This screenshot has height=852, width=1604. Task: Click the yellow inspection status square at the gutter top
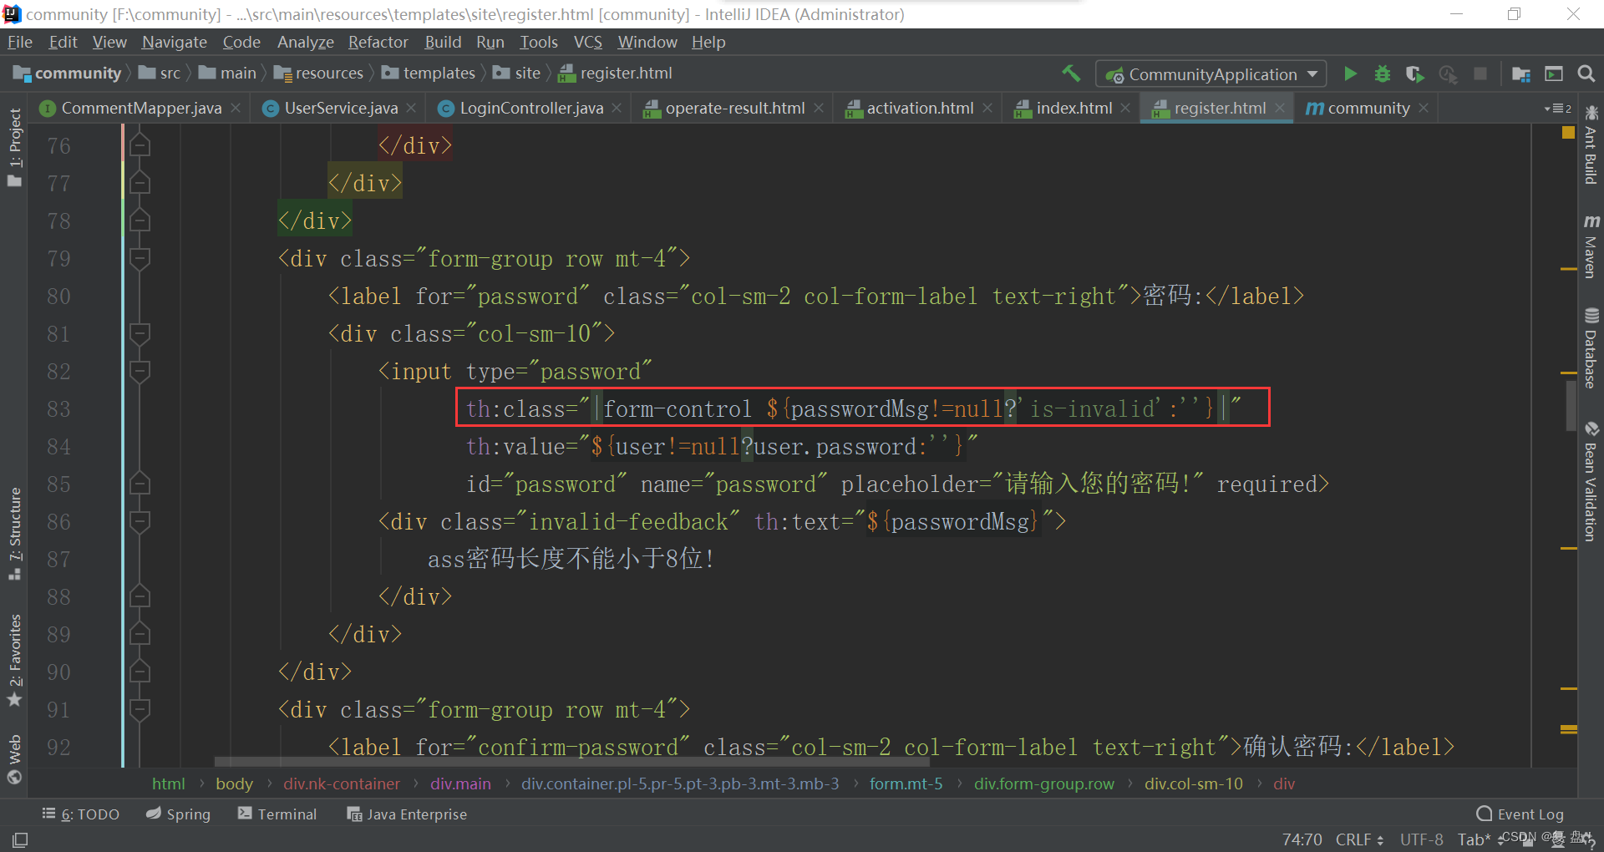1568,132
